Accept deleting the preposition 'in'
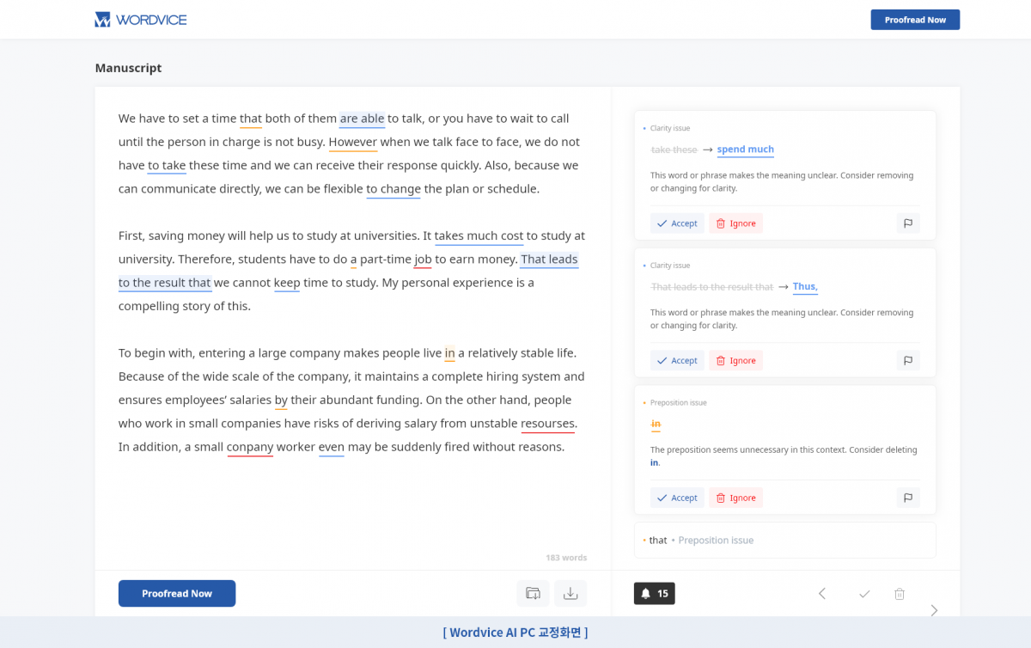The image size is (1031, 648). click(677, 498)
